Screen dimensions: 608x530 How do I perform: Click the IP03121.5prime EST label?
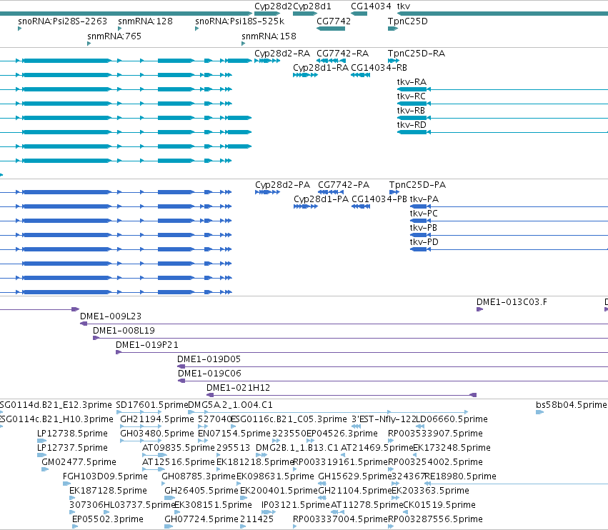296,505
